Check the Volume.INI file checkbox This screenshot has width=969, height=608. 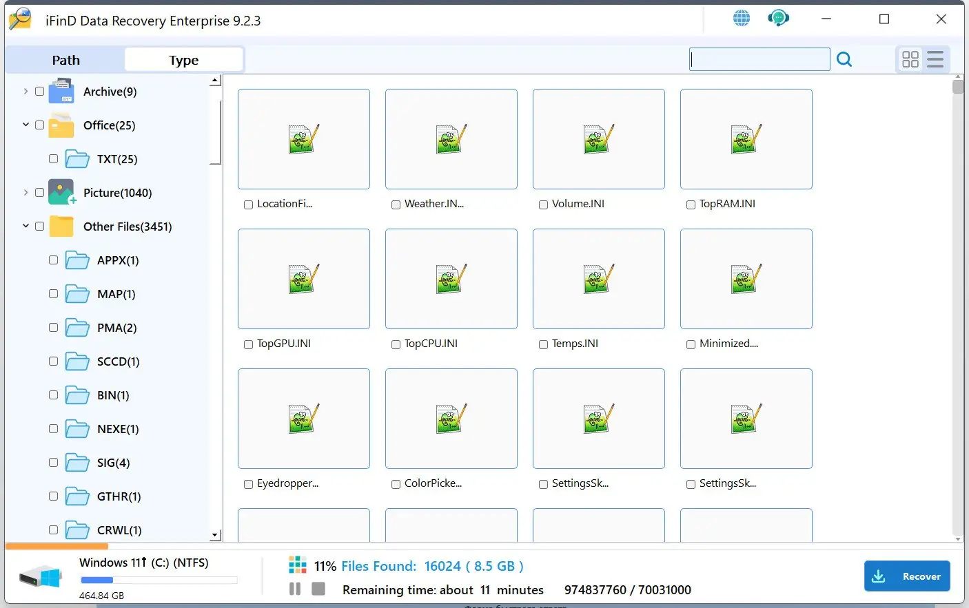(543, 204)
